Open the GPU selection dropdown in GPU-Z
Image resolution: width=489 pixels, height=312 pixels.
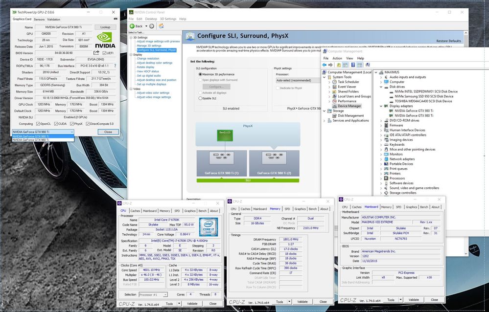(x=43, y=132)
